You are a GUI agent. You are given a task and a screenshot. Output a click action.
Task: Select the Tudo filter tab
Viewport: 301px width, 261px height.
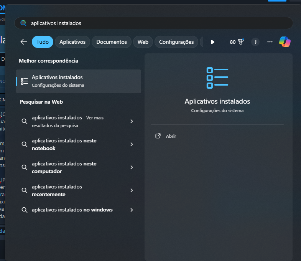(x=43, y=42)
